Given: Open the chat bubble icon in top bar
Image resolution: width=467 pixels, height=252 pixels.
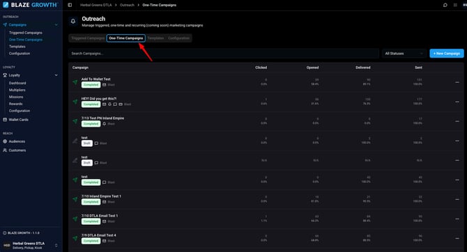Looking at the screenshot, I should (445, 5).
